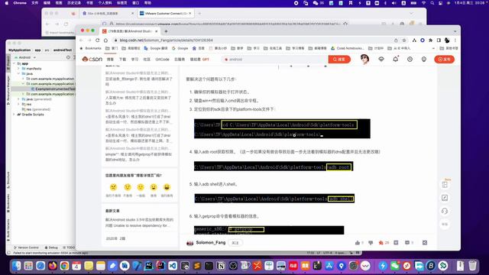Click the orange search button on CSDN
This screenshot has width=489, height=275.
339,60
